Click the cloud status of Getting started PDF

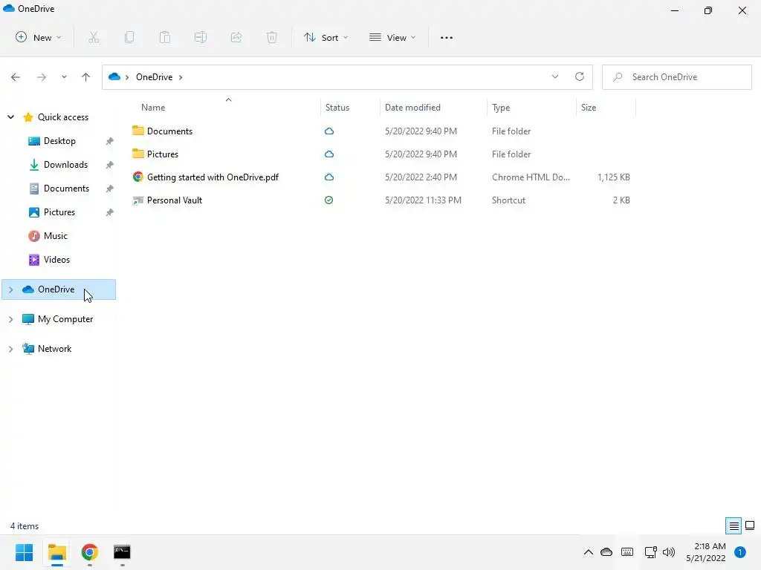[329, 177]
